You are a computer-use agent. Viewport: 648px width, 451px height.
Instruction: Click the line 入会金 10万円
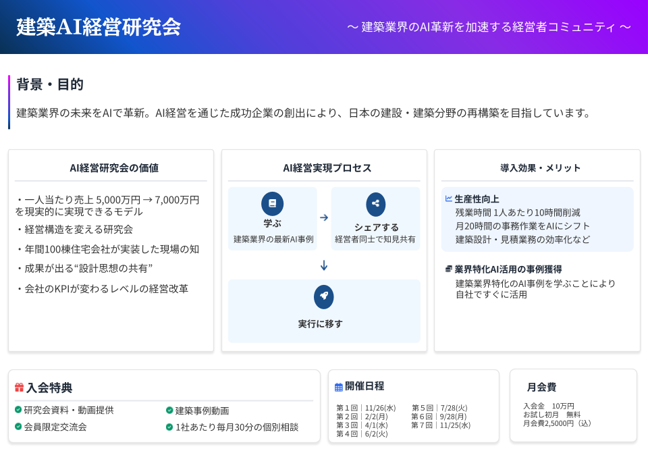(x=548, y=406)
